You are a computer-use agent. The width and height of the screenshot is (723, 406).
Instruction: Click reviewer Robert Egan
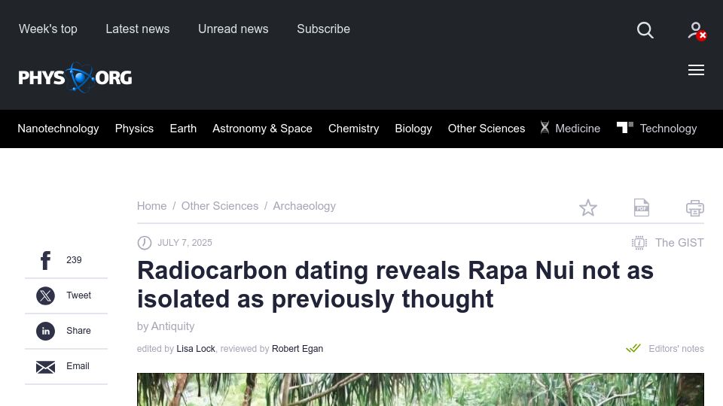297,348
